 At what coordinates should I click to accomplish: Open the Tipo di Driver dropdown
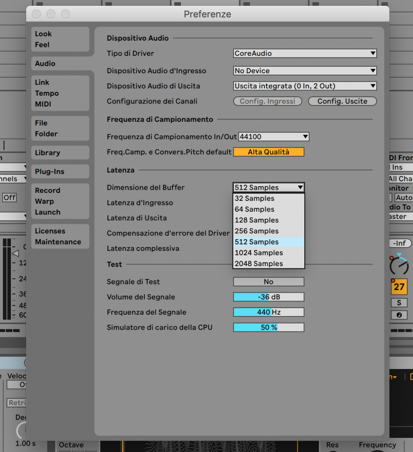(x=304, y=53)
